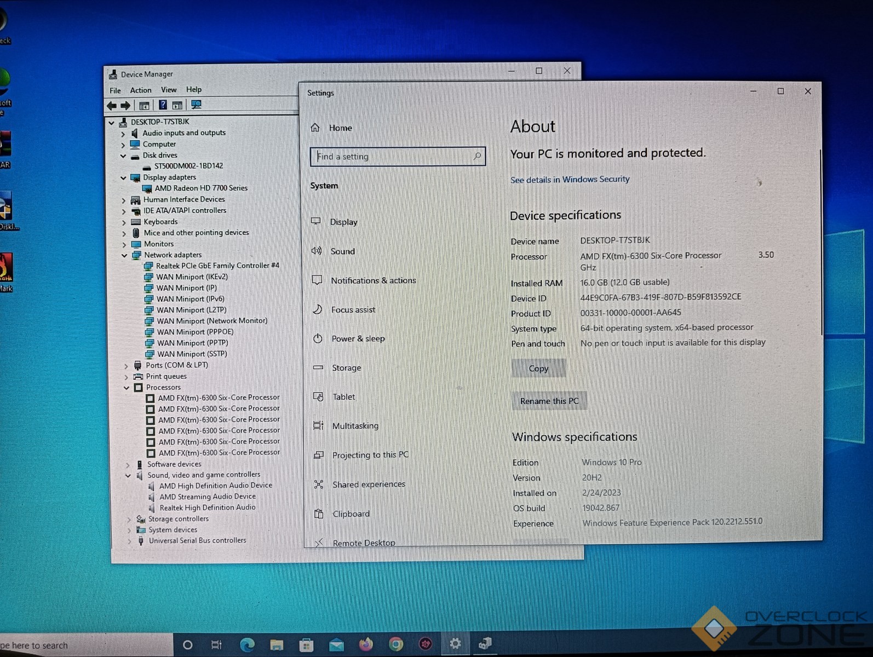Viewport: 873px width, 657px height.
Task: Select WAN Miniport (Network Monitor) device
Action: point(212,321)
